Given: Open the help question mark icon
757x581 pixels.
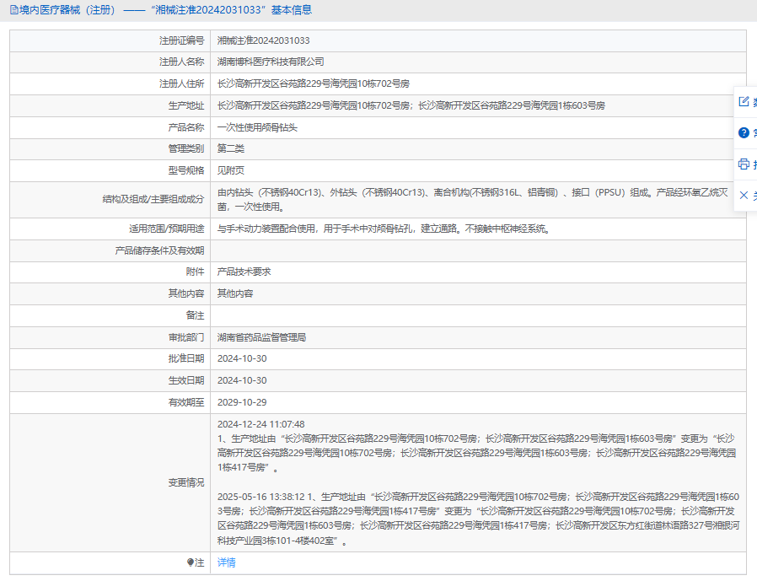Looking at the screenshot, I should [x=744, y=133].
